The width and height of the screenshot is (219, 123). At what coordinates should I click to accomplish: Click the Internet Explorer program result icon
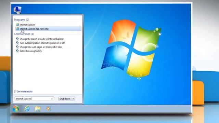point(17,25)
